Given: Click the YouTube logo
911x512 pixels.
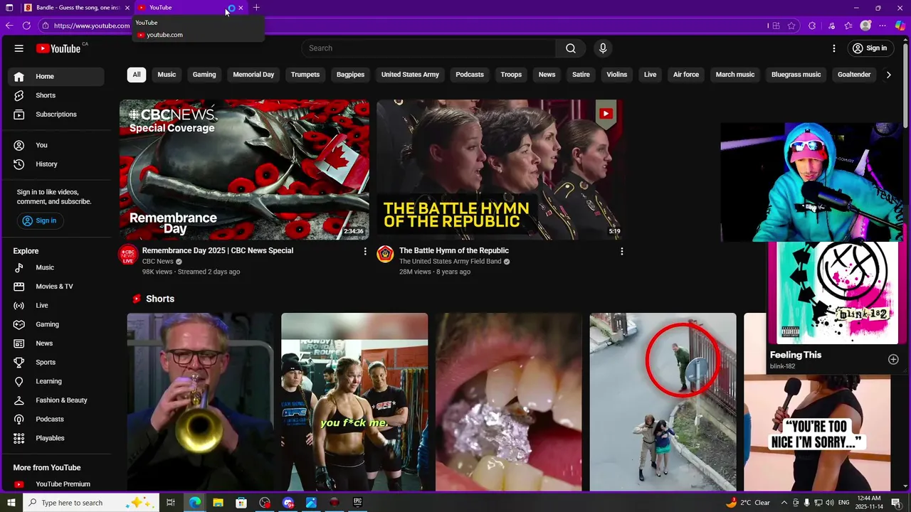Looking at the screenshot, I should (58, 48).
